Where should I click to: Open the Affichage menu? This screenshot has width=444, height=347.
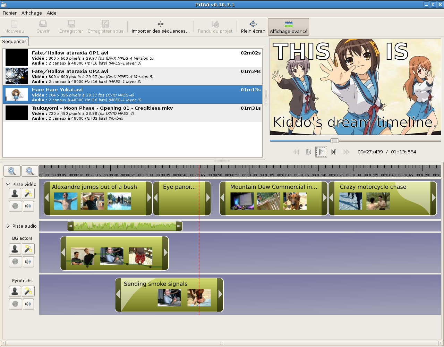(32, 13)
